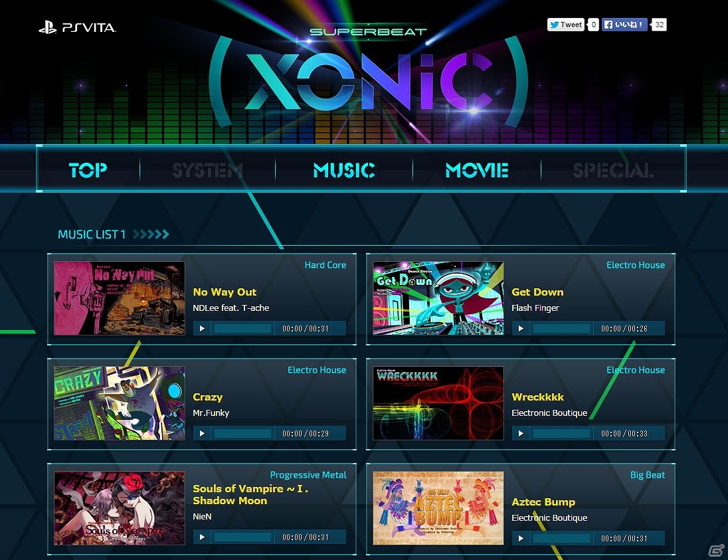This screenshot has width=728, height=560.
Task: Click the Aztec Bump song title
Action: 543,502
